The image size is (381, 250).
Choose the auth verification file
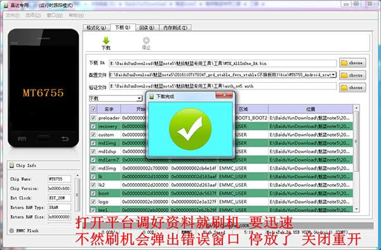[352, 87]
